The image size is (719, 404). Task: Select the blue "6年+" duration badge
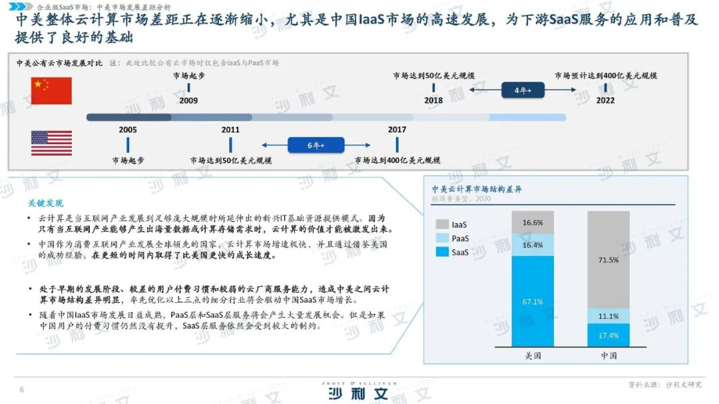(315, 145)
